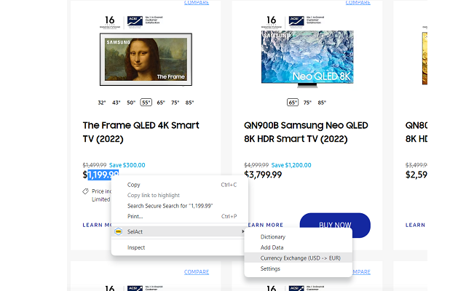This screenshot has width=466, height=291.
Task: Select 75" size for QN900B TV
Action: coord(307,103)
